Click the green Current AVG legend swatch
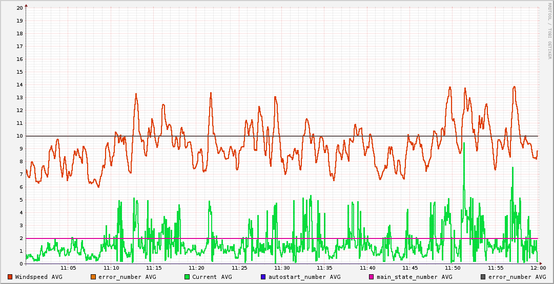 coord(187,277)
